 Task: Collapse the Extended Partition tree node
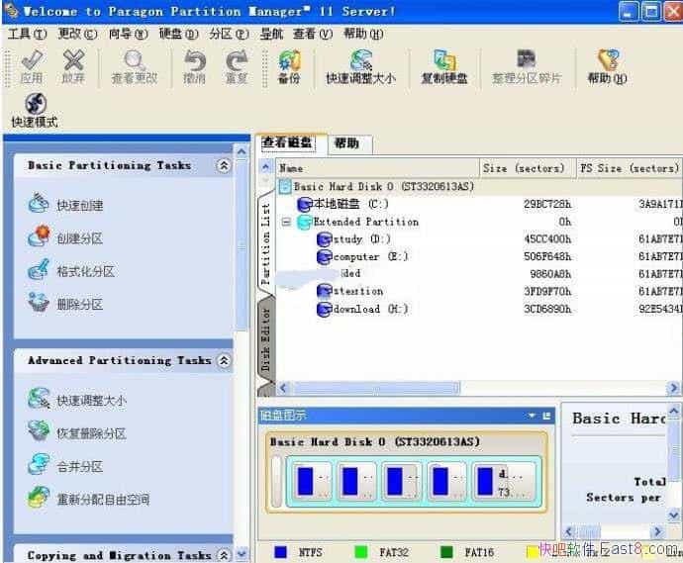[x=286, y=222]
